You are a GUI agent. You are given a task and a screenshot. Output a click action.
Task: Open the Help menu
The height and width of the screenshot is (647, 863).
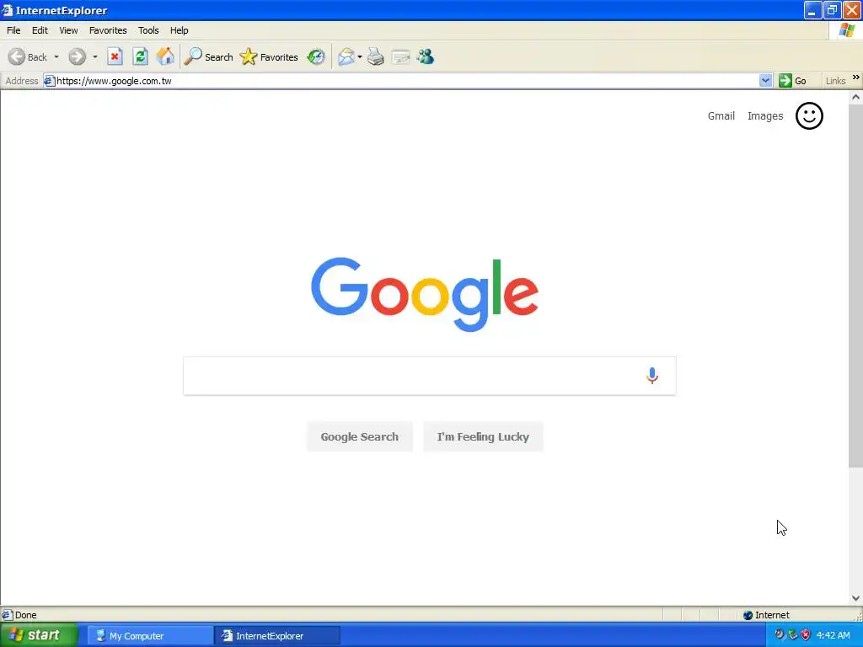179,30
